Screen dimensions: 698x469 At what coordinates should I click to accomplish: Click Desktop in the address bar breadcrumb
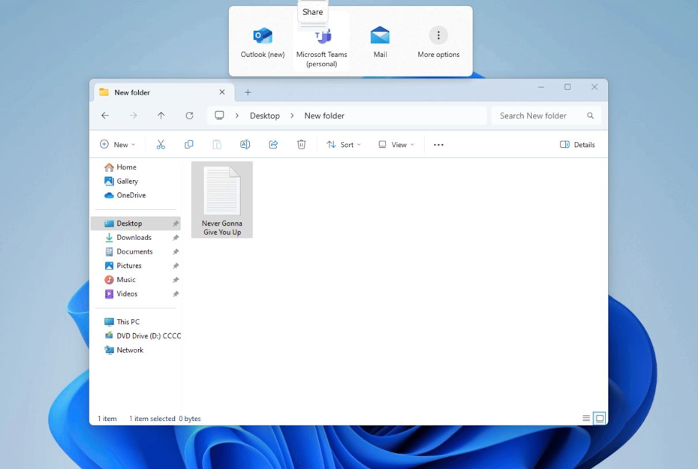[264, 116]
